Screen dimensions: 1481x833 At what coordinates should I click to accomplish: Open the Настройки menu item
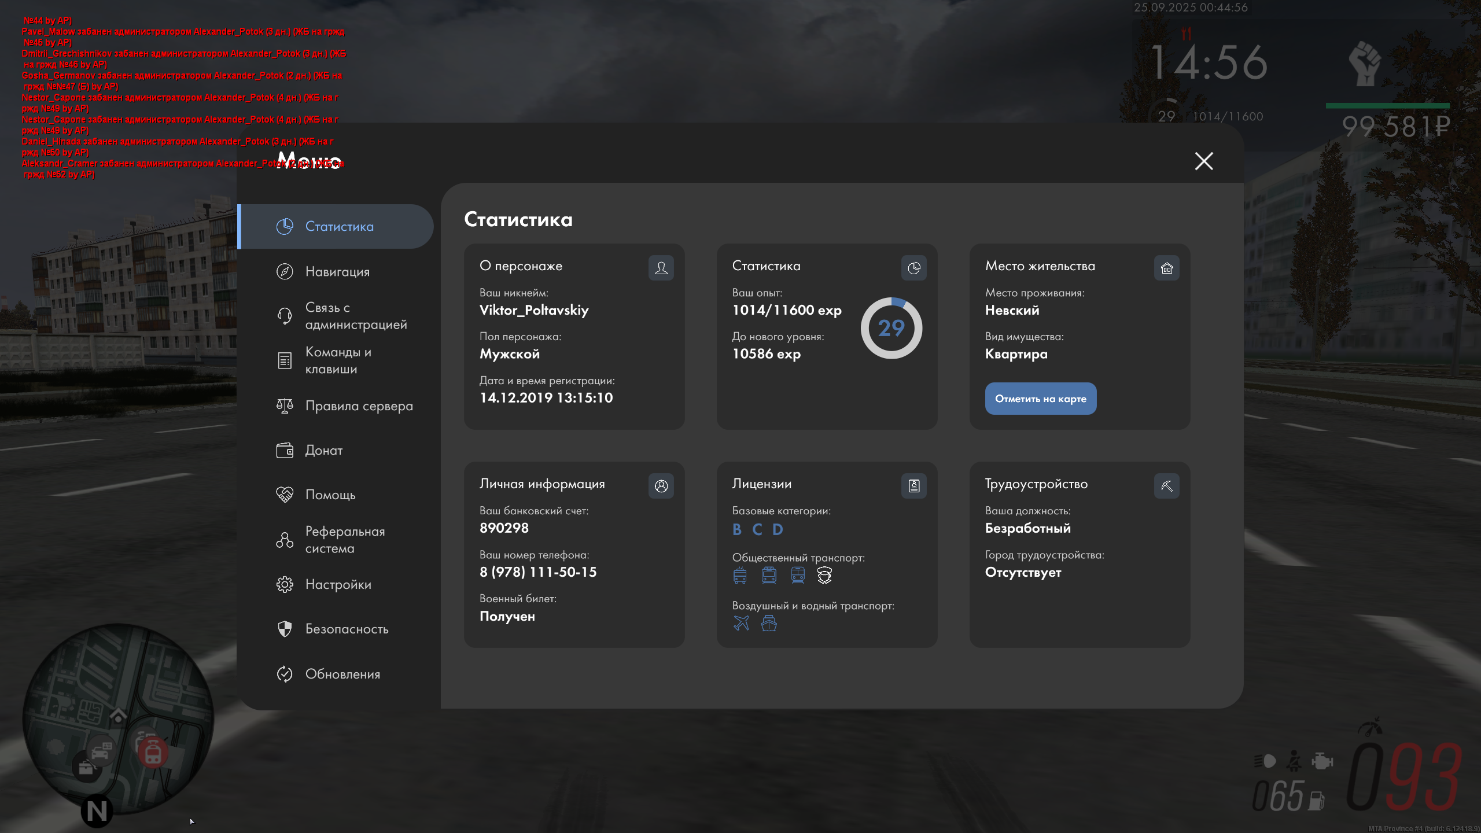[x=338, y=584]
